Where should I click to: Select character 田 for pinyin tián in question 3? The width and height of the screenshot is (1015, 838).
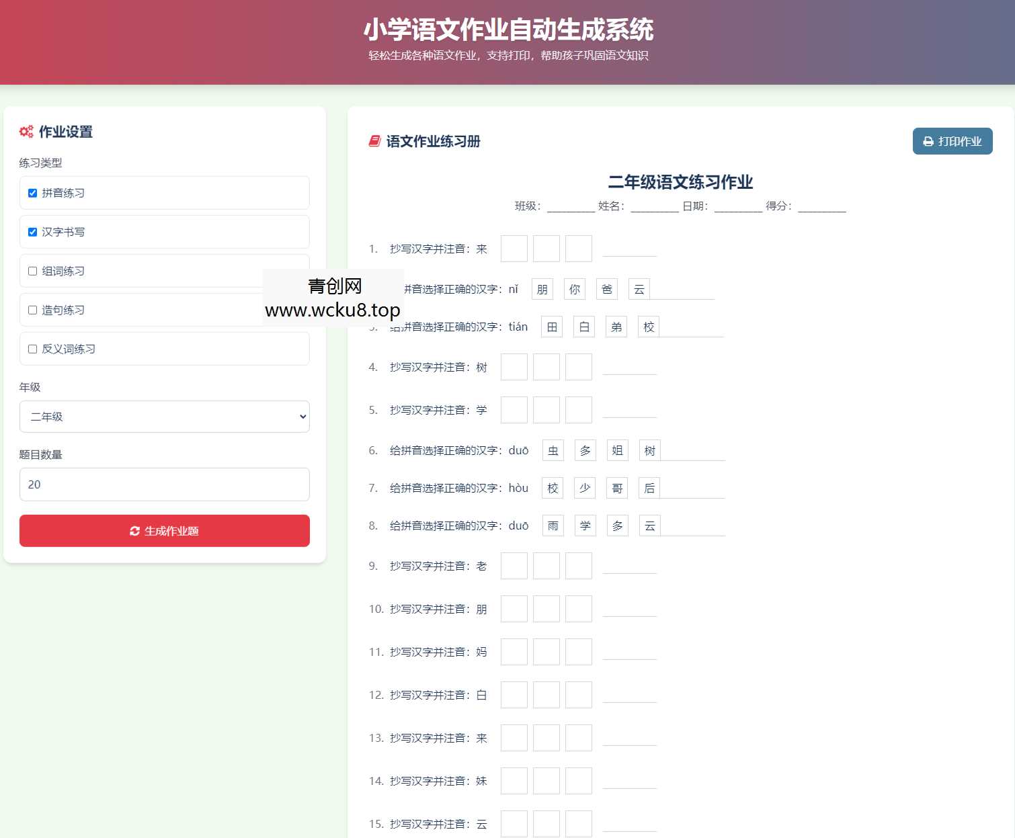coord(551,326)
